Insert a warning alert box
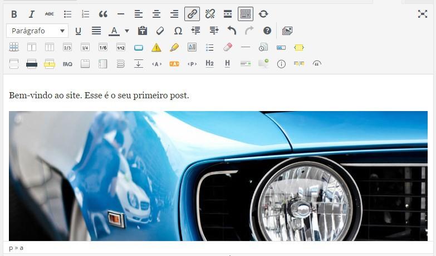The image size is (436, 256). click(156, 47)
